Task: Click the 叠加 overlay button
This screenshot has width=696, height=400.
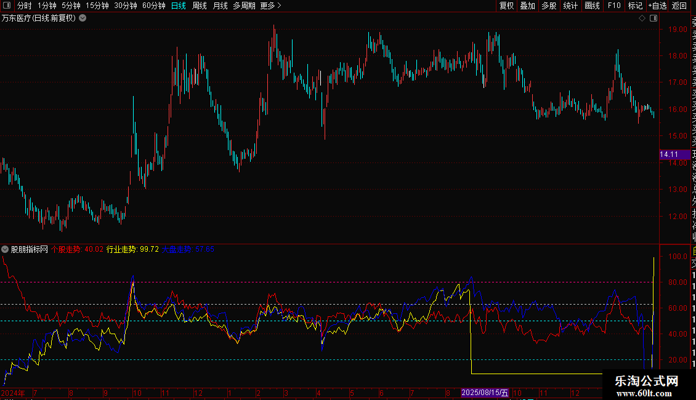Action: pyautogui.click(x=528, y=6)
